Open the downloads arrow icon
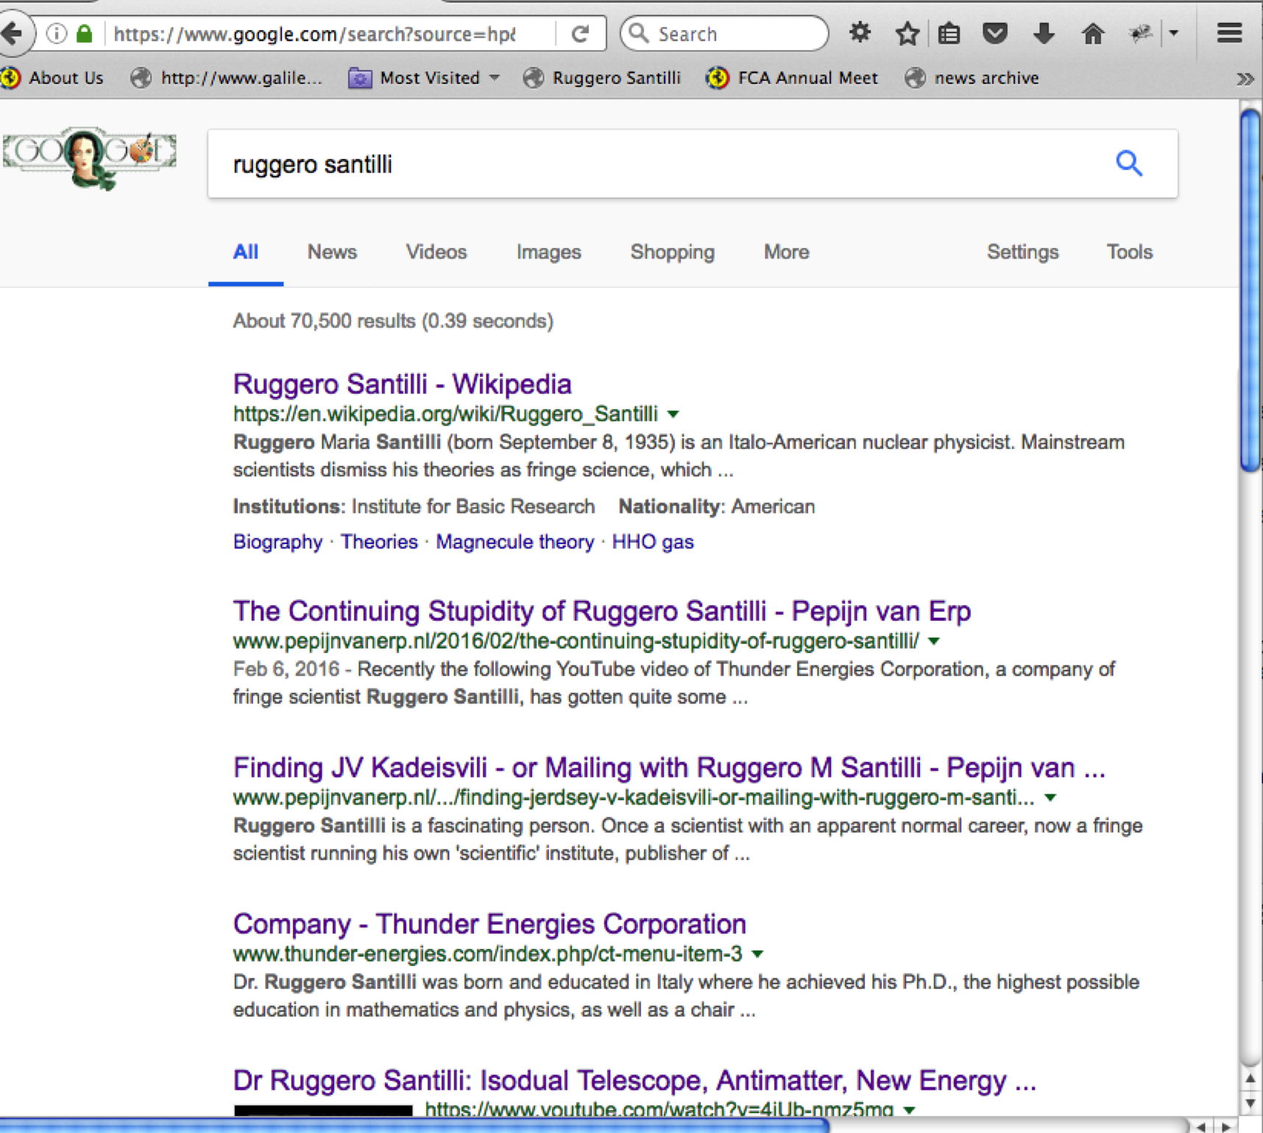Image resolution: width=1263 pixels, height=1133 pixels. coord(1044,33)
